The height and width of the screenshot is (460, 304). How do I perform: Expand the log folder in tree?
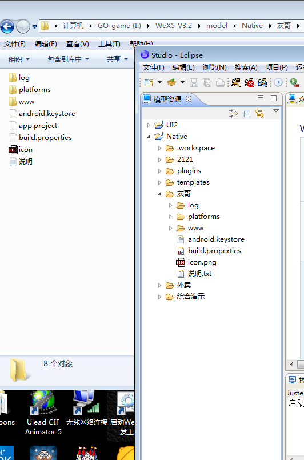coord(170,205)
